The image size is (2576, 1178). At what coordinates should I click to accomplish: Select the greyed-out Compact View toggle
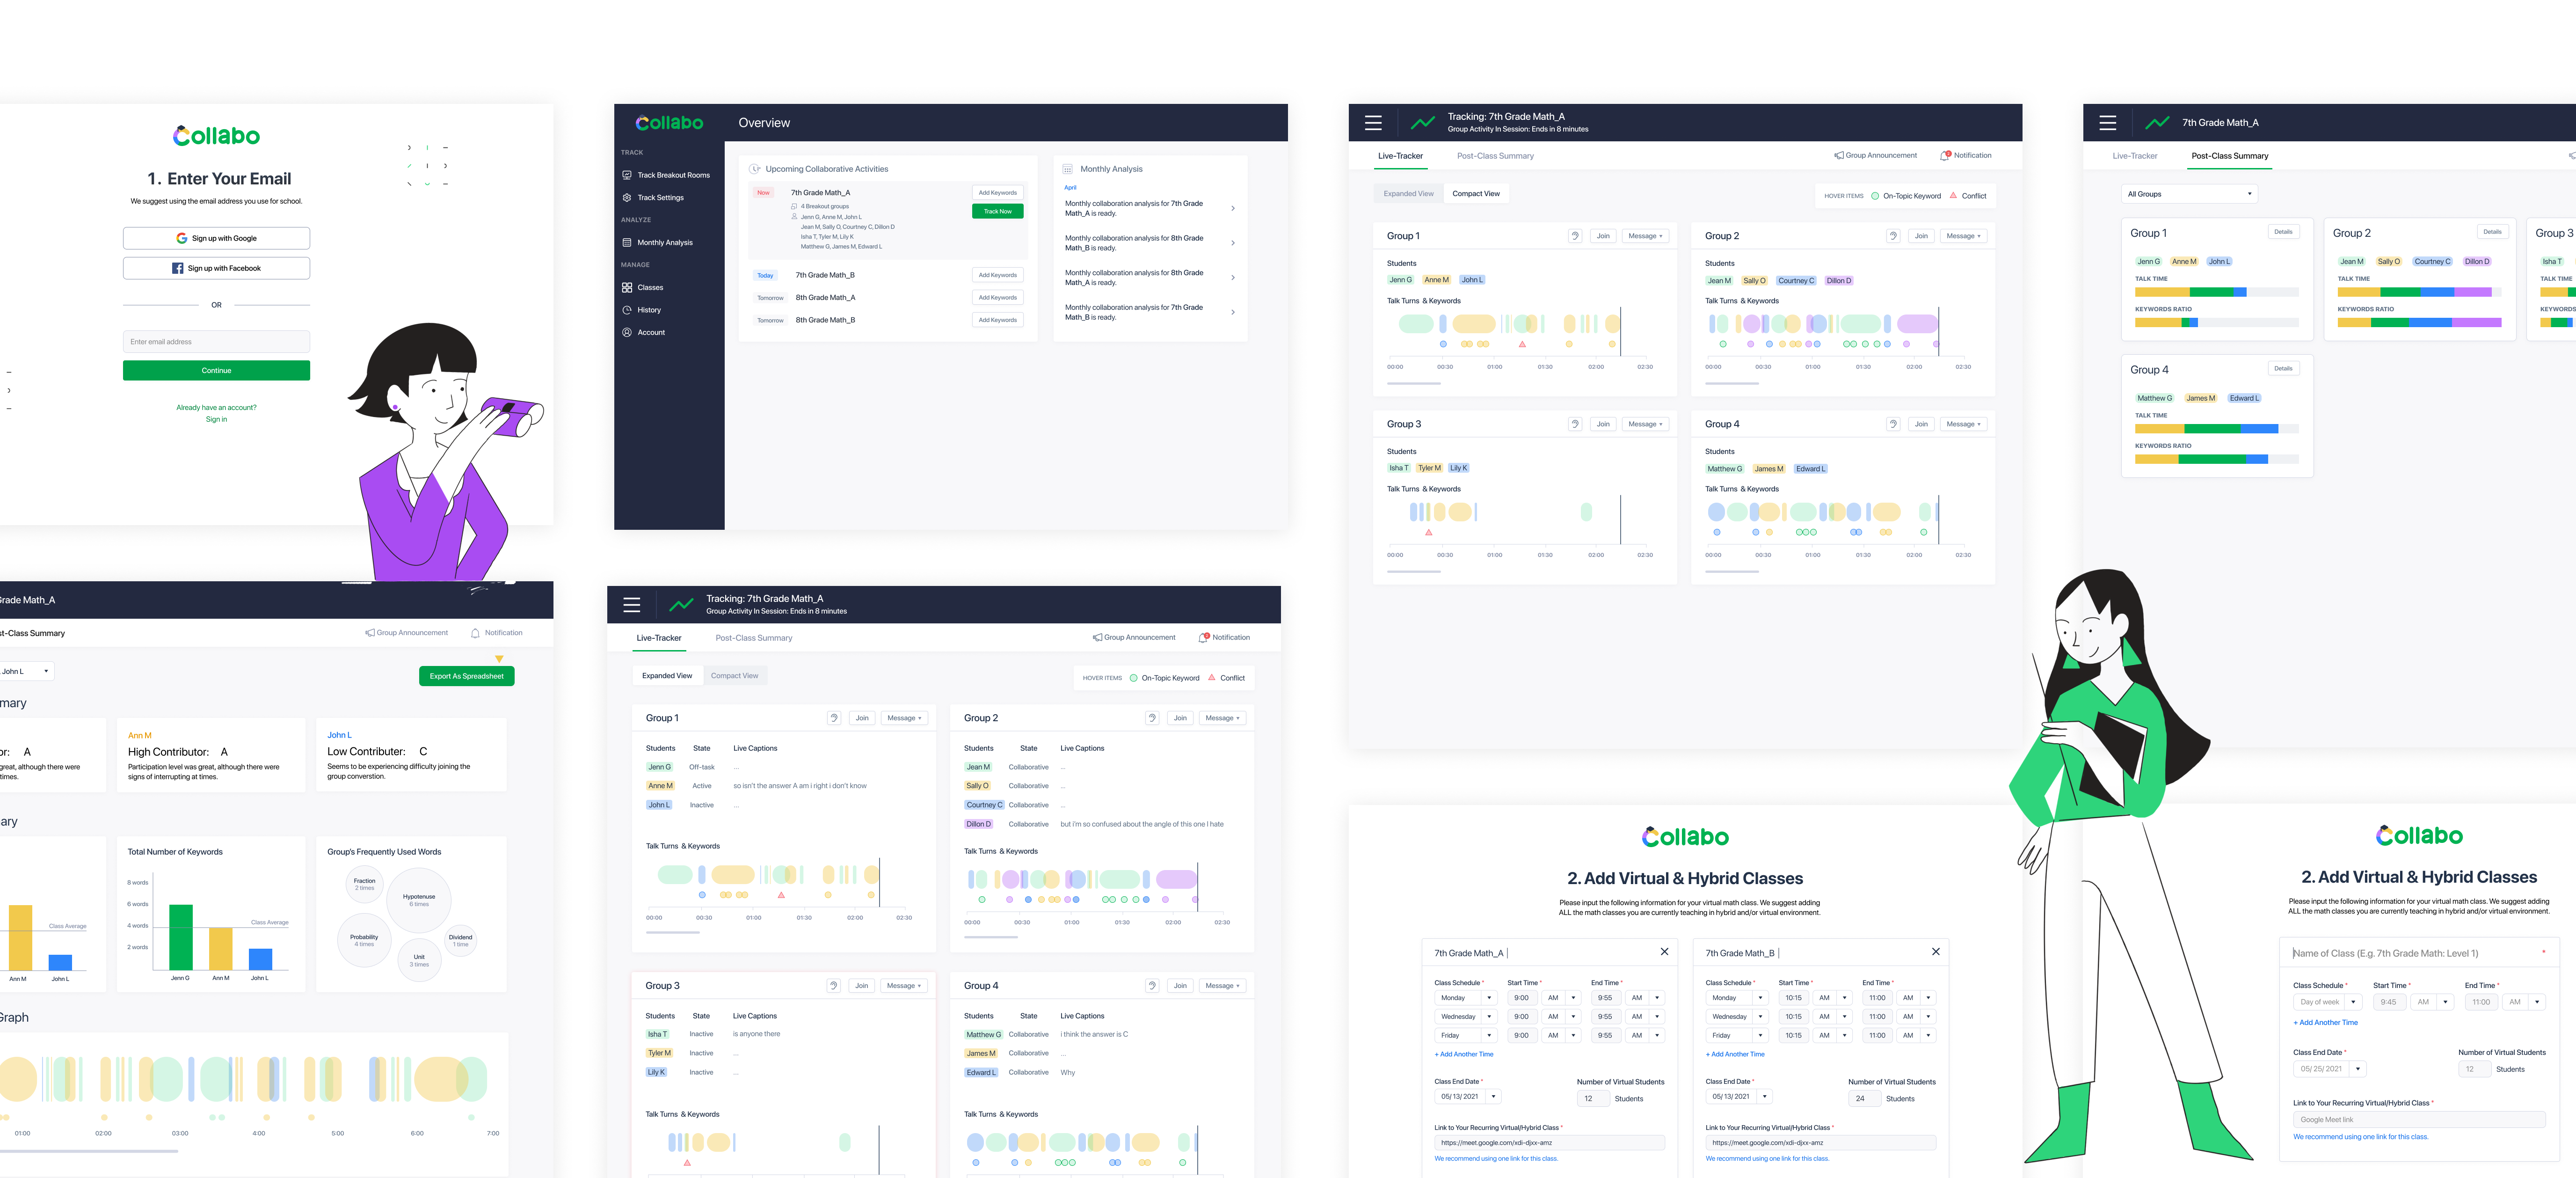(734, 676)
